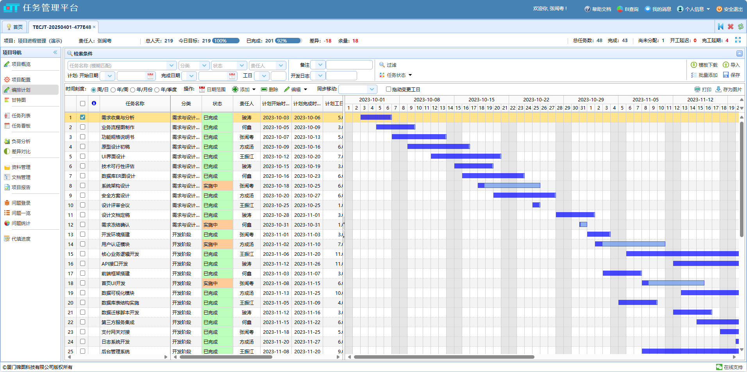Open 我的消息 messages icon
Screen dimensions: 747x372
[x=647, y=9]
